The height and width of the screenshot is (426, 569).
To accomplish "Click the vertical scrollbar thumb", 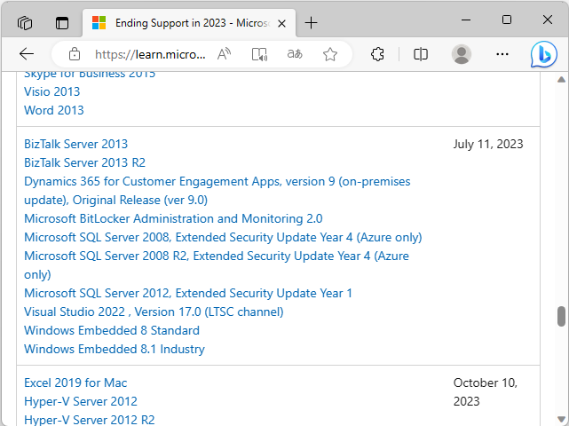I will (561, 316).
